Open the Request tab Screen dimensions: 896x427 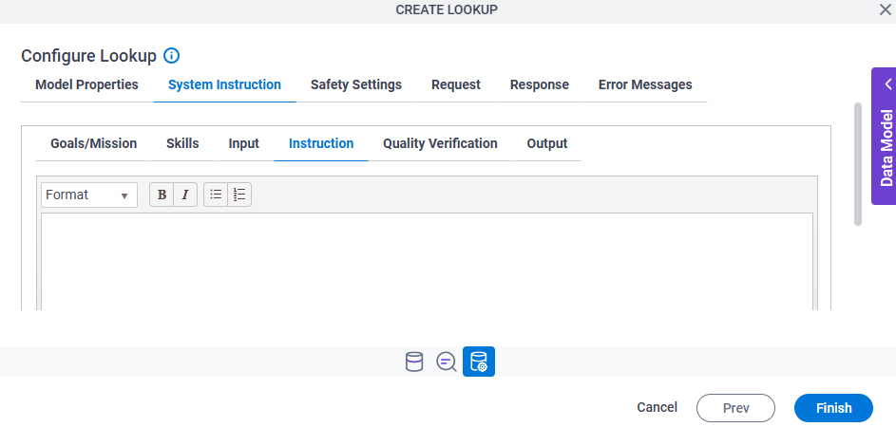pyautogui.click(x=456, y=85)
